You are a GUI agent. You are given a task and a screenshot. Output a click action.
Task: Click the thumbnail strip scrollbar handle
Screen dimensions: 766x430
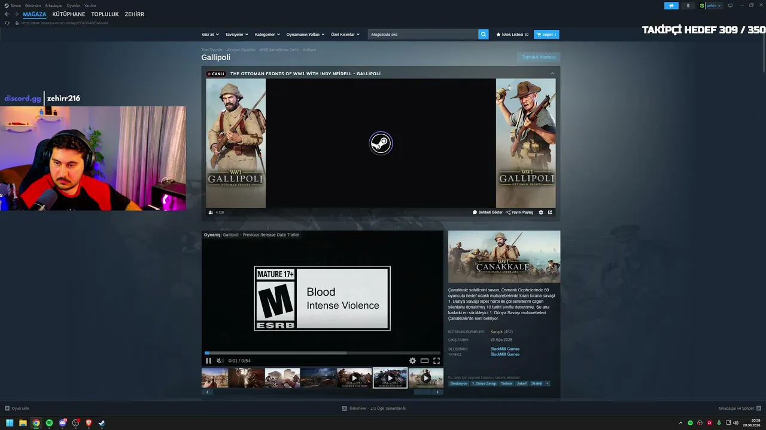tap(423, 392)
